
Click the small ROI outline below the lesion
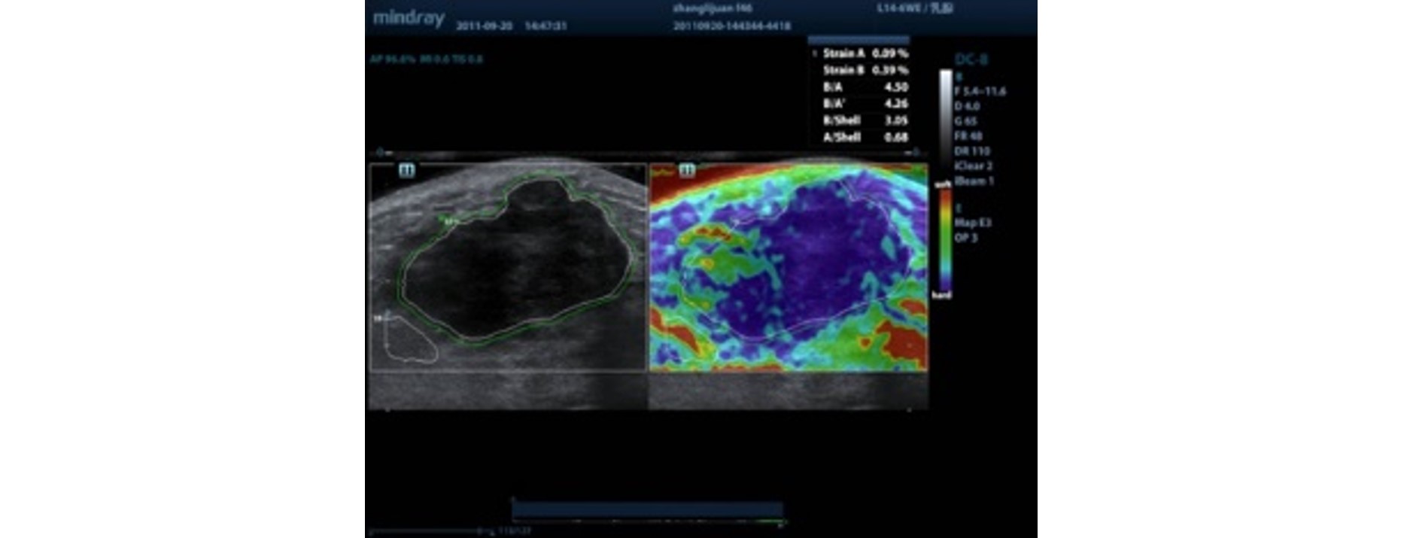click(409, 339)
